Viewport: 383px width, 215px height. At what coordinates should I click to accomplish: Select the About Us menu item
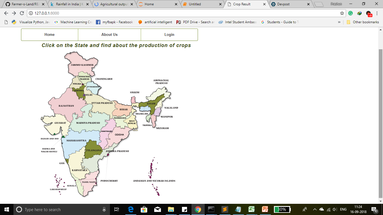pos(109,34)
